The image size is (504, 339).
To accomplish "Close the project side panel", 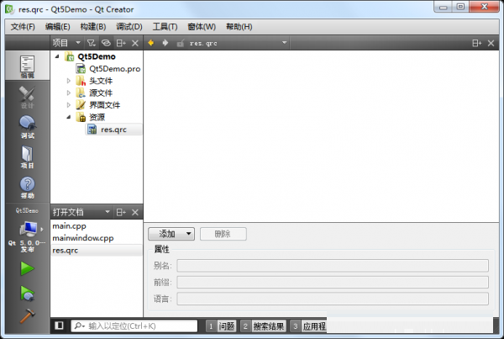I will coord(135,43).
